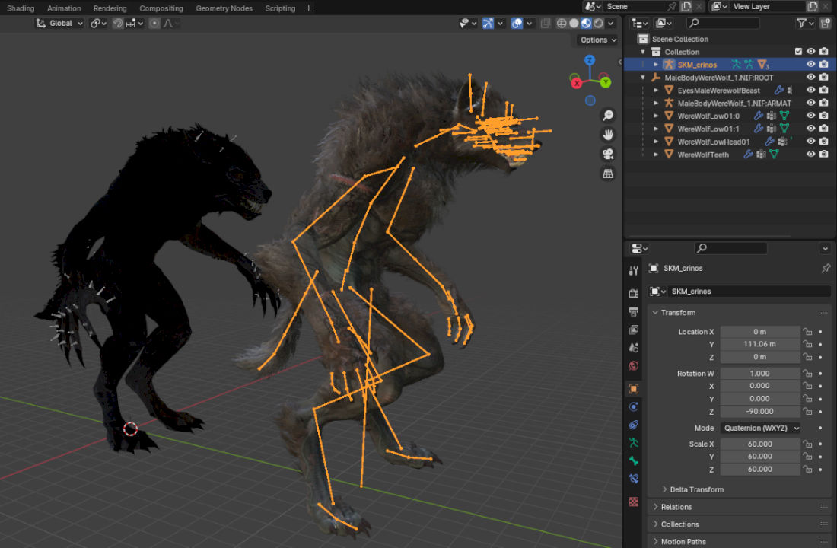Collapse MaleBodyWereWolf_1.NIF:ROOT tree

click(643, 78)
